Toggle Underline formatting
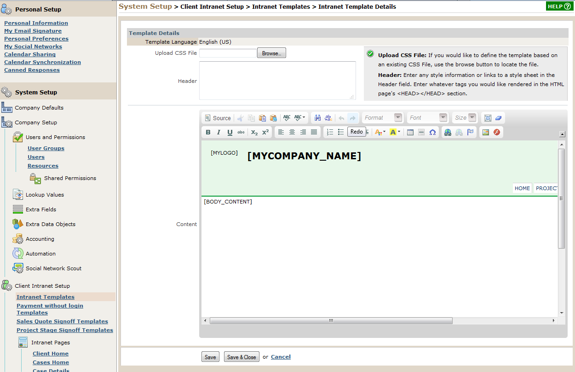The image size is (575, 372). click(x=230, y=132)
